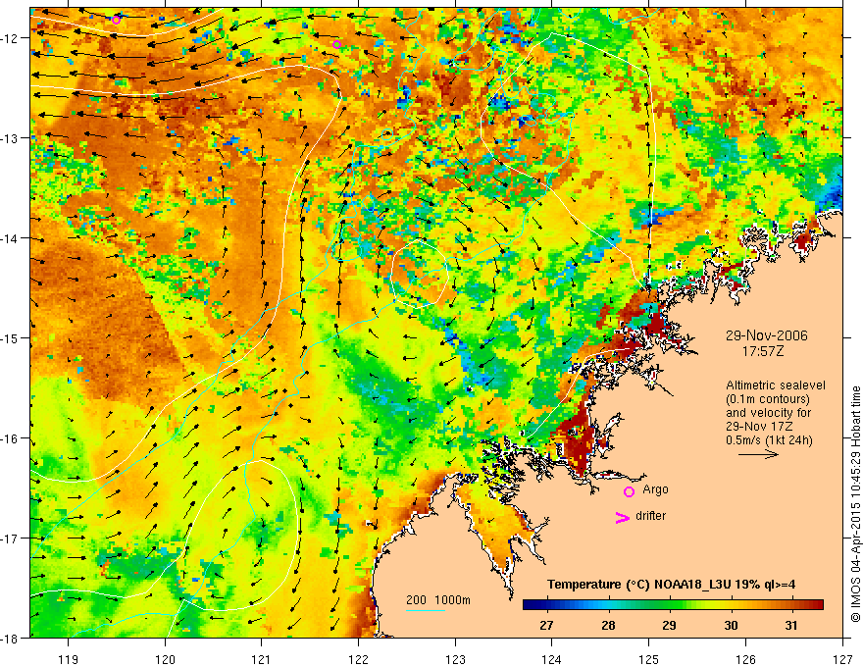
Task: Click the color bar label "27"
Action: (x=546, y=625)
